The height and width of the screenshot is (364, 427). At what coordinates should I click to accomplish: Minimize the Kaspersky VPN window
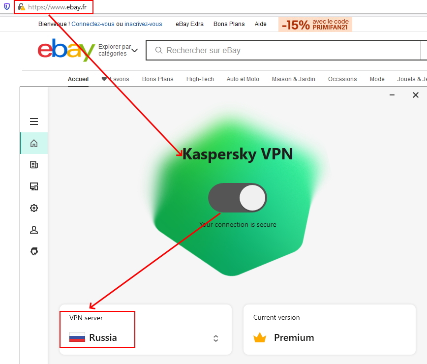point(392,95)
